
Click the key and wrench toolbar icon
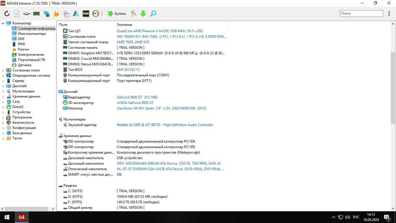134,14
